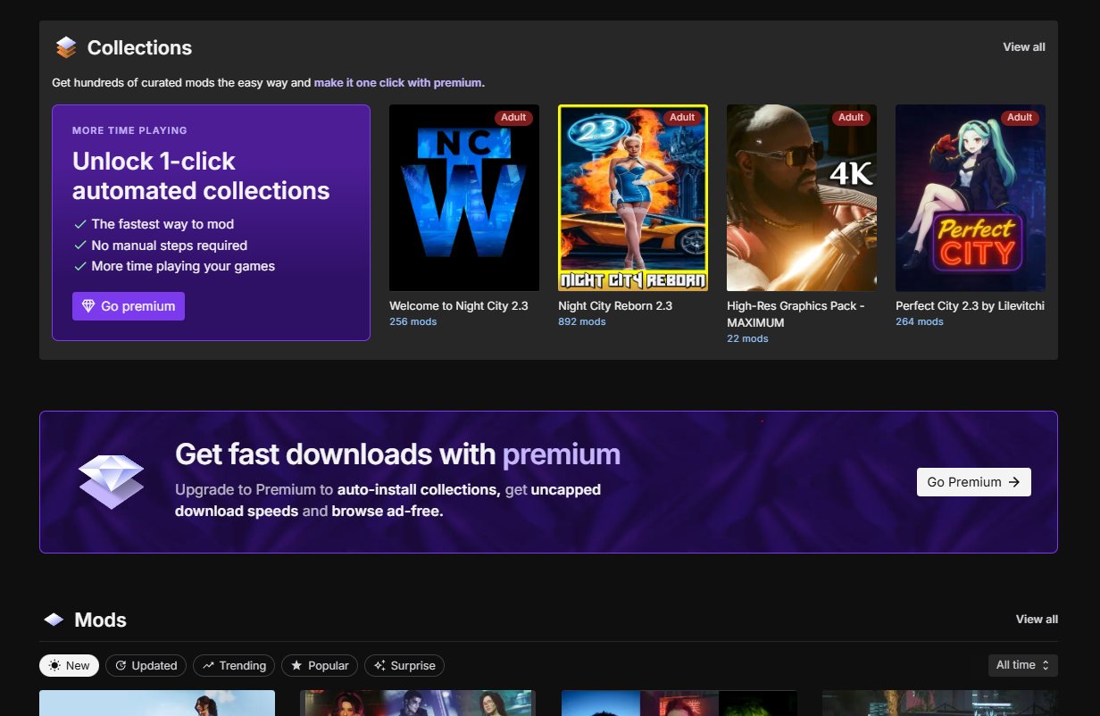Screen dimensions: 1100x716
Task: Click the 892 mods count text
Action: tap(582, 322)
